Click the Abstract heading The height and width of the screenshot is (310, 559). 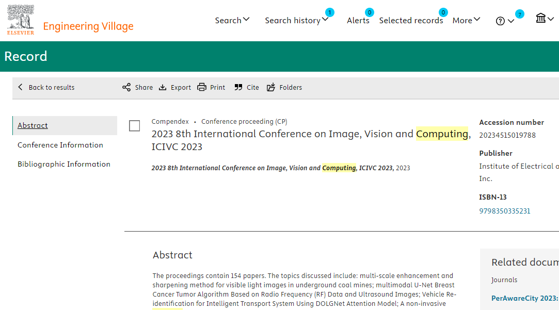point(172,255)
